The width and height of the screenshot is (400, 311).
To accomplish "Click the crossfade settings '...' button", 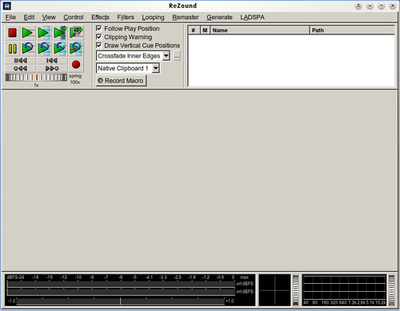I will (177, 56).
